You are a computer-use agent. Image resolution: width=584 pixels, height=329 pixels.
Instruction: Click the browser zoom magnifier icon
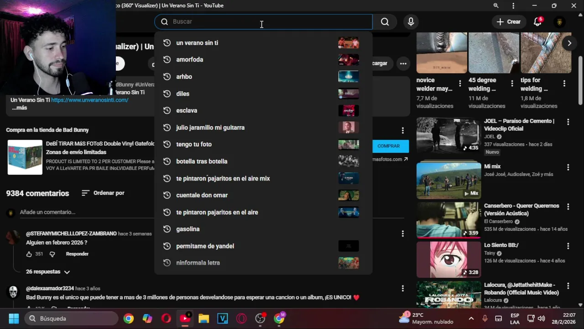(x=496, y=5)
